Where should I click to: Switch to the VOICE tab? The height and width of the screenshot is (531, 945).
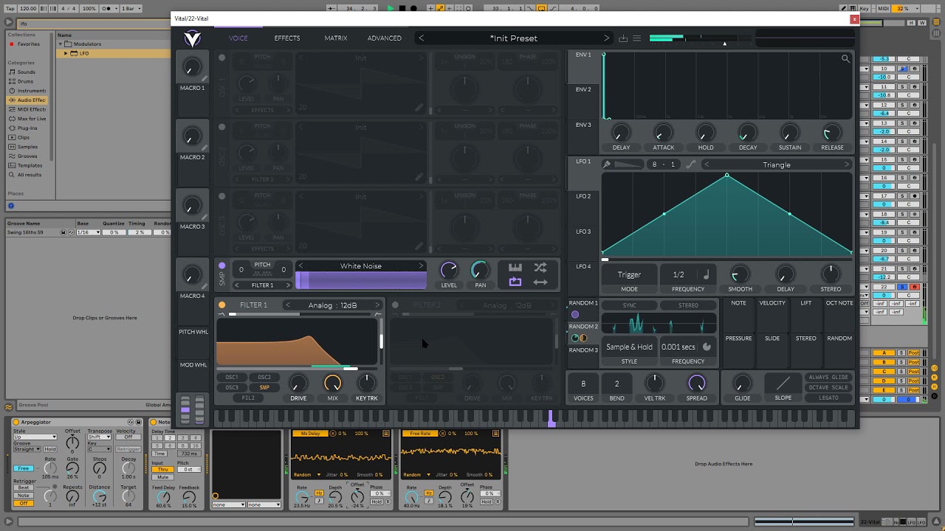click(x=238, y=38)
